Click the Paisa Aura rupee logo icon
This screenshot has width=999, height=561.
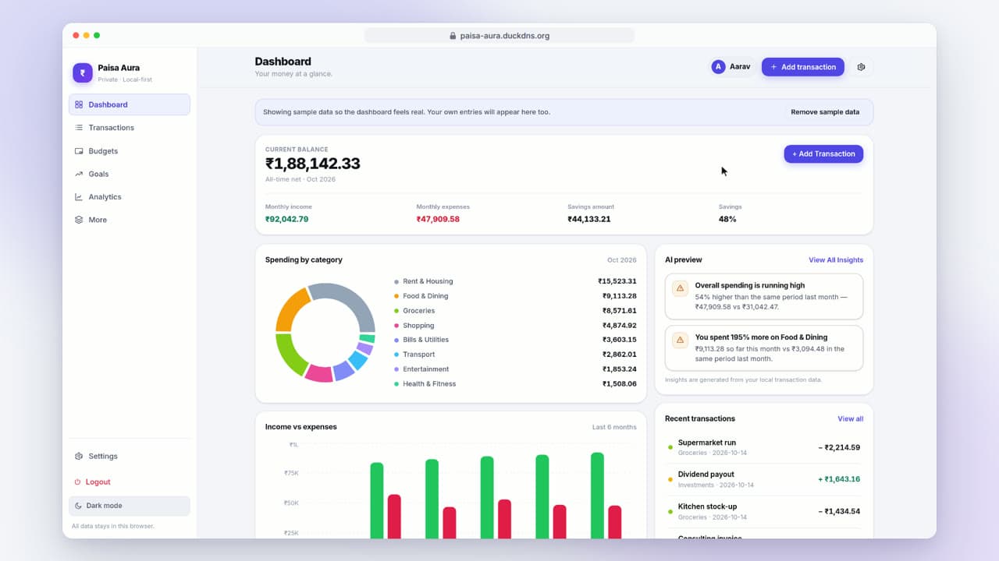[x=83, y=72]
